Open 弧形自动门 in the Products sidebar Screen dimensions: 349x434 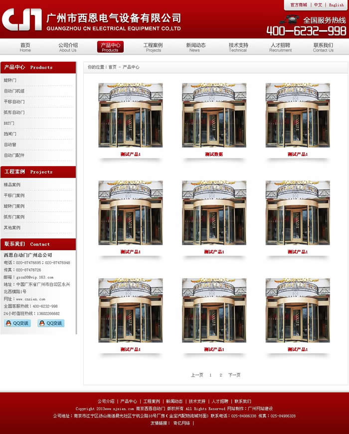[x=14, y=112]
